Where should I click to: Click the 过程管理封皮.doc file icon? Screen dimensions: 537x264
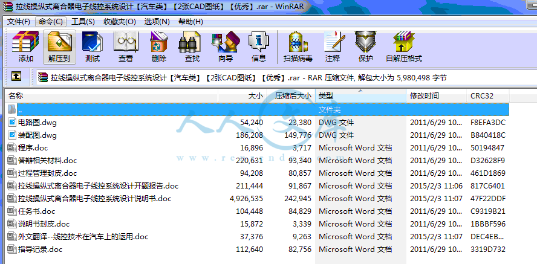[x=12, y=173]
